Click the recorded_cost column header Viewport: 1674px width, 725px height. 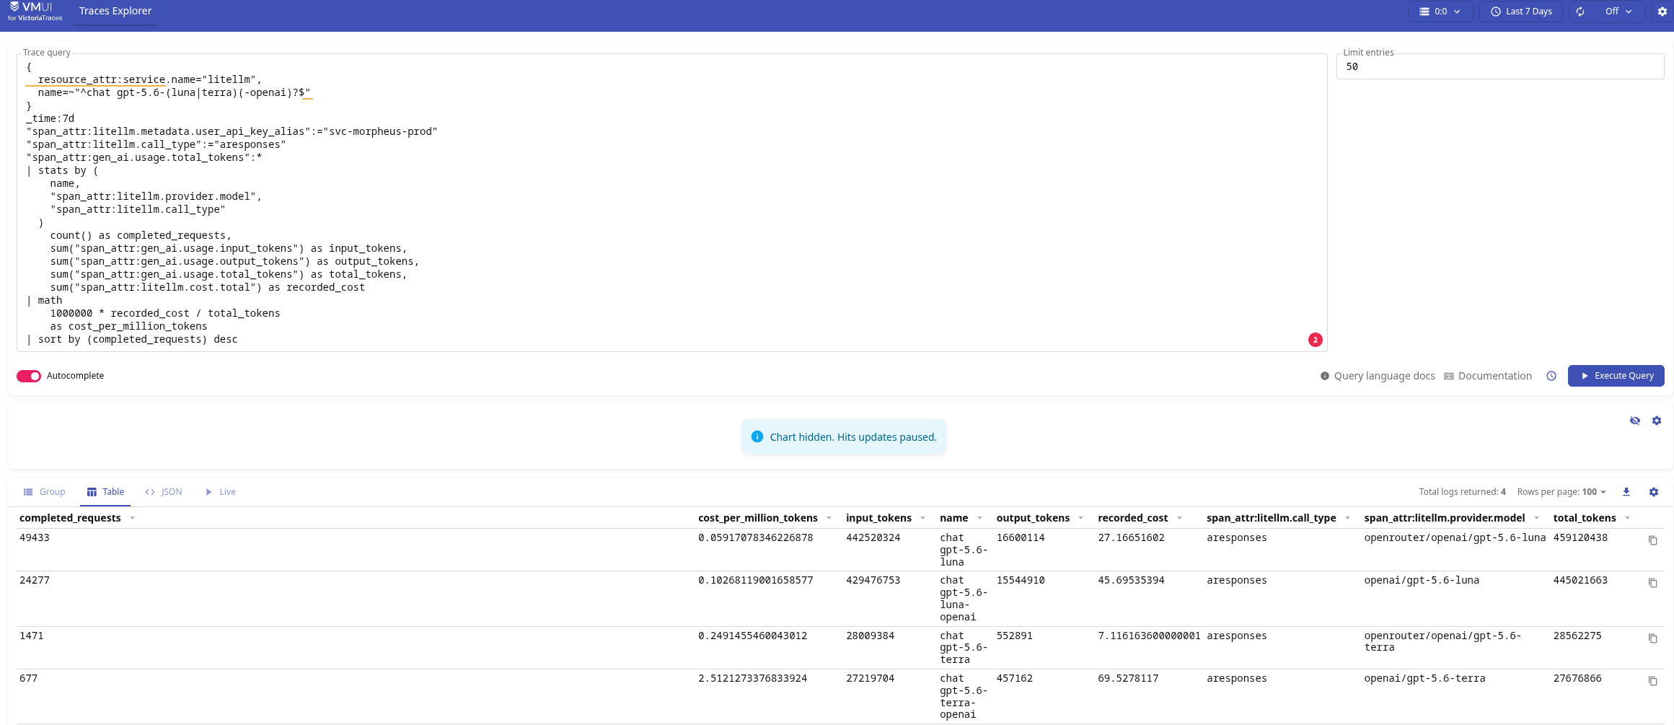click(x=1132, y=518)
